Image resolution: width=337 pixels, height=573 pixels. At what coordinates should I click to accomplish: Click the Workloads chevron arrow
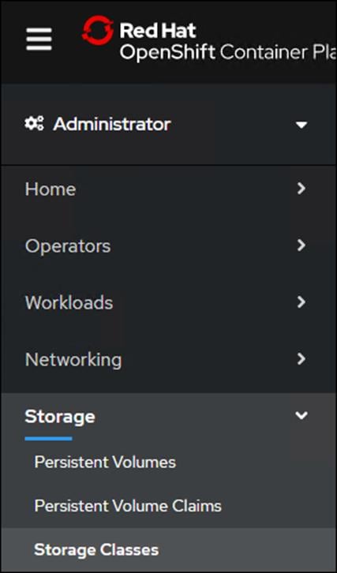pos(301,302)
